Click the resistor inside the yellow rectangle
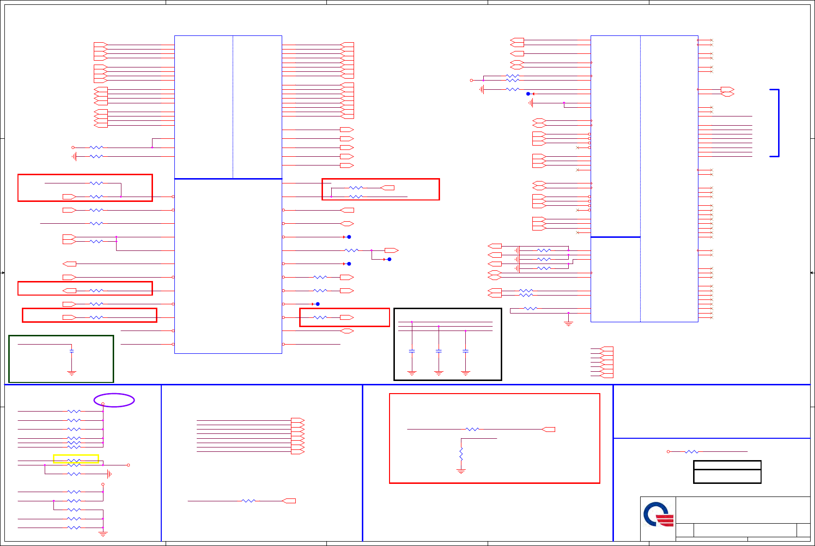Image resolution: width=815 pixels, height=546 pixels. (74, 460)
